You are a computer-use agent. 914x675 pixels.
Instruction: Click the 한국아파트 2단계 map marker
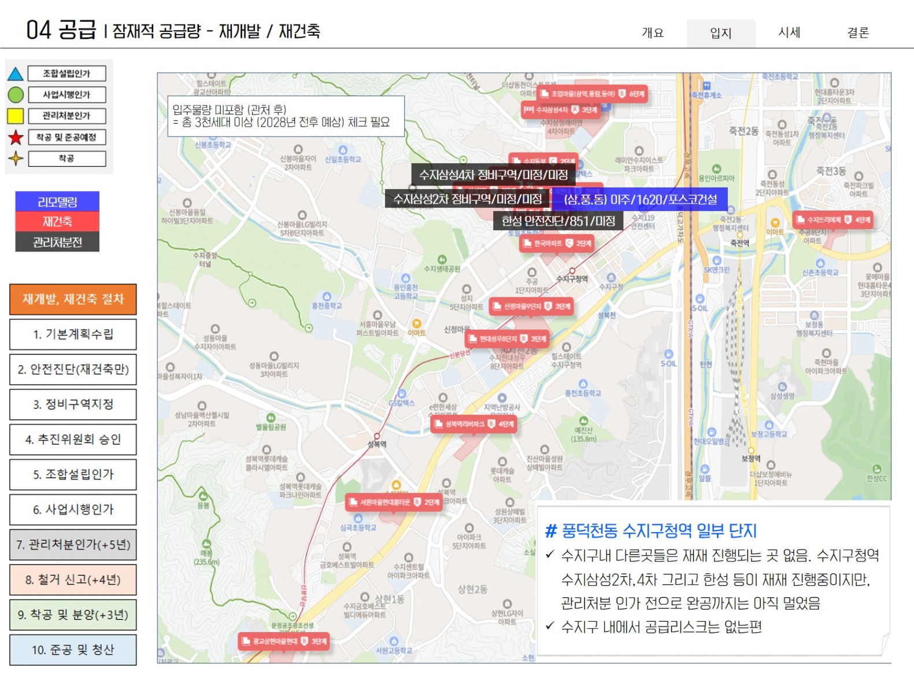557,244
